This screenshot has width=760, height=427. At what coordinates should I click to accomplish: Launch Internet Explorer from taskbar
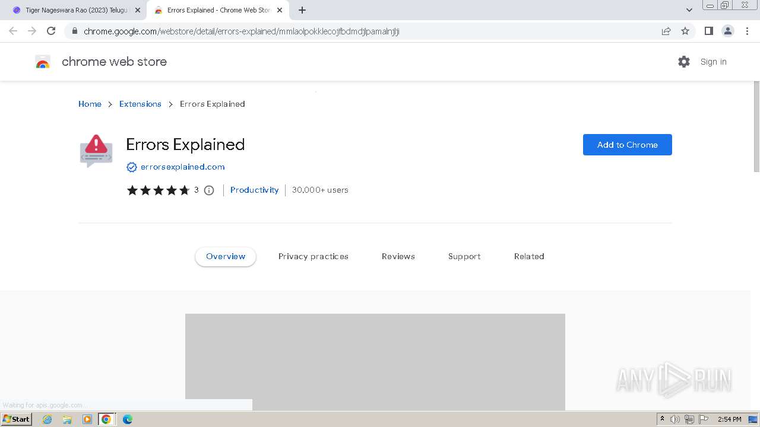point(47,419)
